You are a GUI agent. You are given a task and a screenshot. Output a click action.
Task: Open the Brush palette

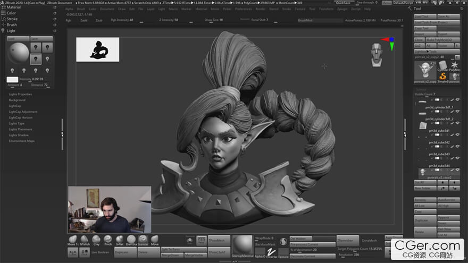pyautogui.click(x=12, y=25)
